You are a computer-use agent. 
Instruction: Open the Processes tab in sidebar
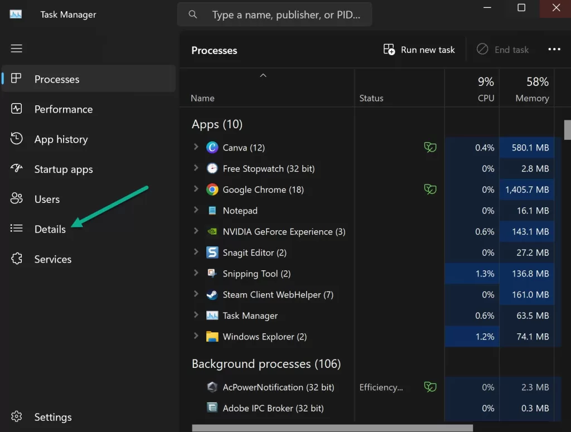[89, 79]
